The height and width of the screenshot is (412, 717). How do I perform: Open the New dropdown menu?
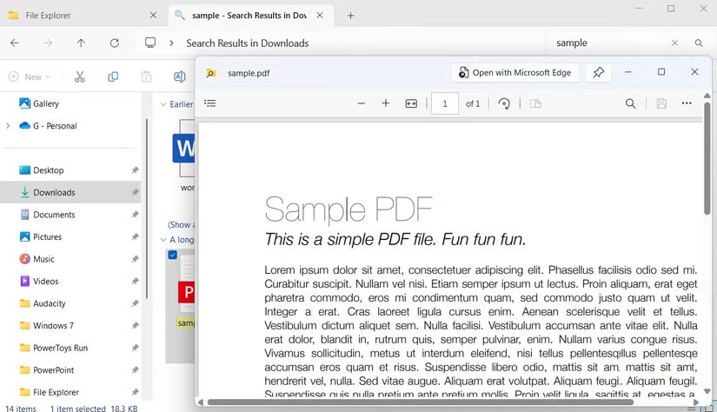pyautogui.click(x=30, y=76)
